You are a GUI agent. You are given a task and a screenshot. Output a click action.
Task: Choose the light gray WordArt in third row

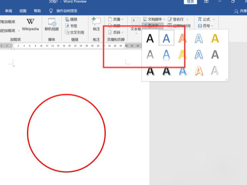click(215, 71)
